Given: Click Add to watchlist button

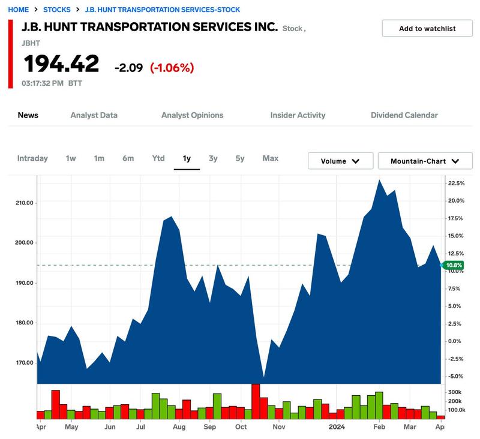Looking at the screenshot, I should (x=427, y=28).
